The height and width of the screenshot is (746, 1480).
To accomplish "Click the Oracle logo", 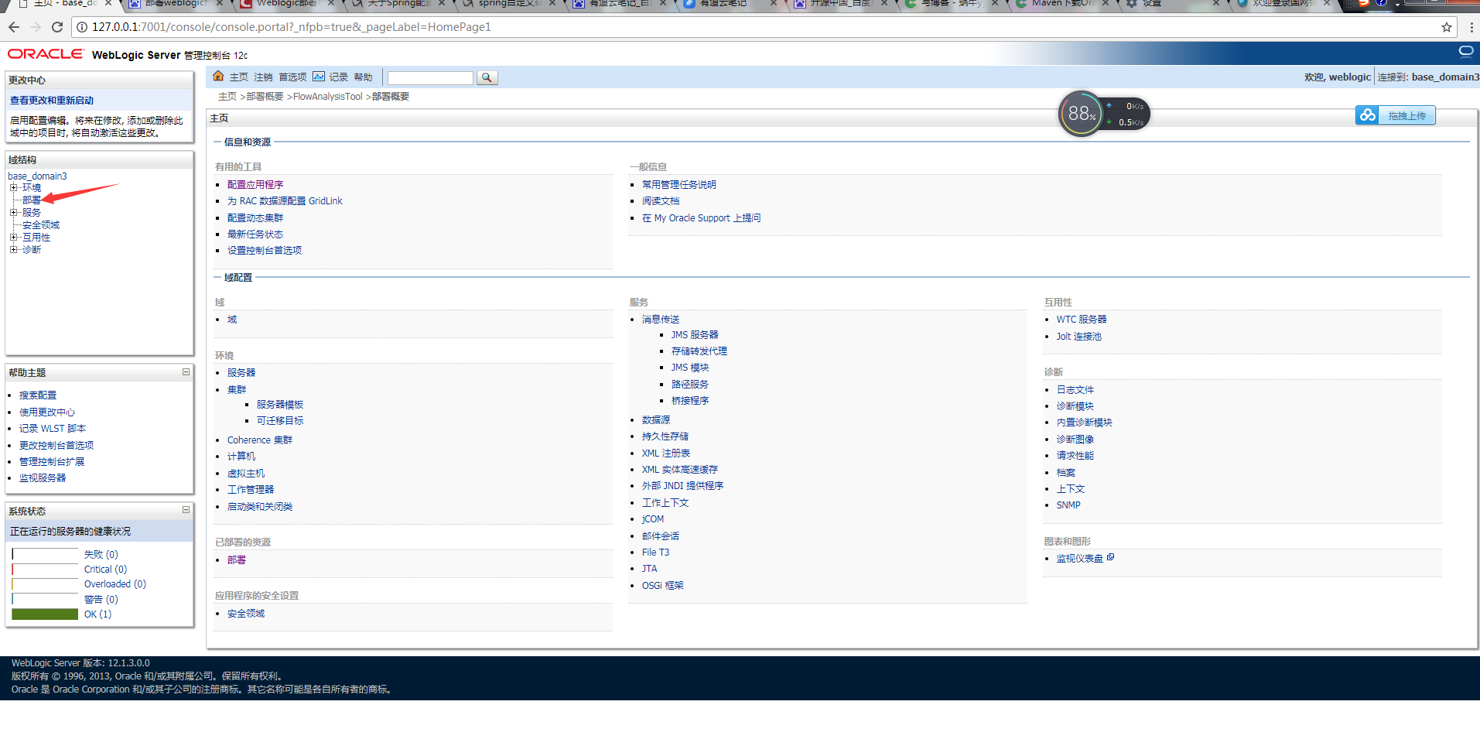I will click(x=46, y=54).
